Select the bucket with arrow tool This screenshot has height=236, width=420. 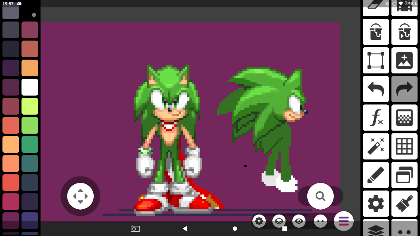[404, 32]
